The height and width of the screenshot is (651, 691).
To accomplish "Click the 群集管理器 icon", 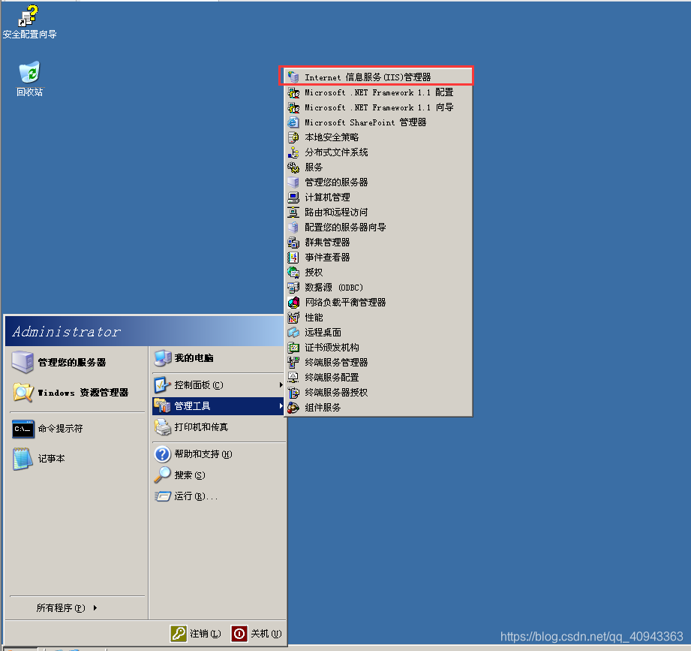I will click(x=293, y=242).
